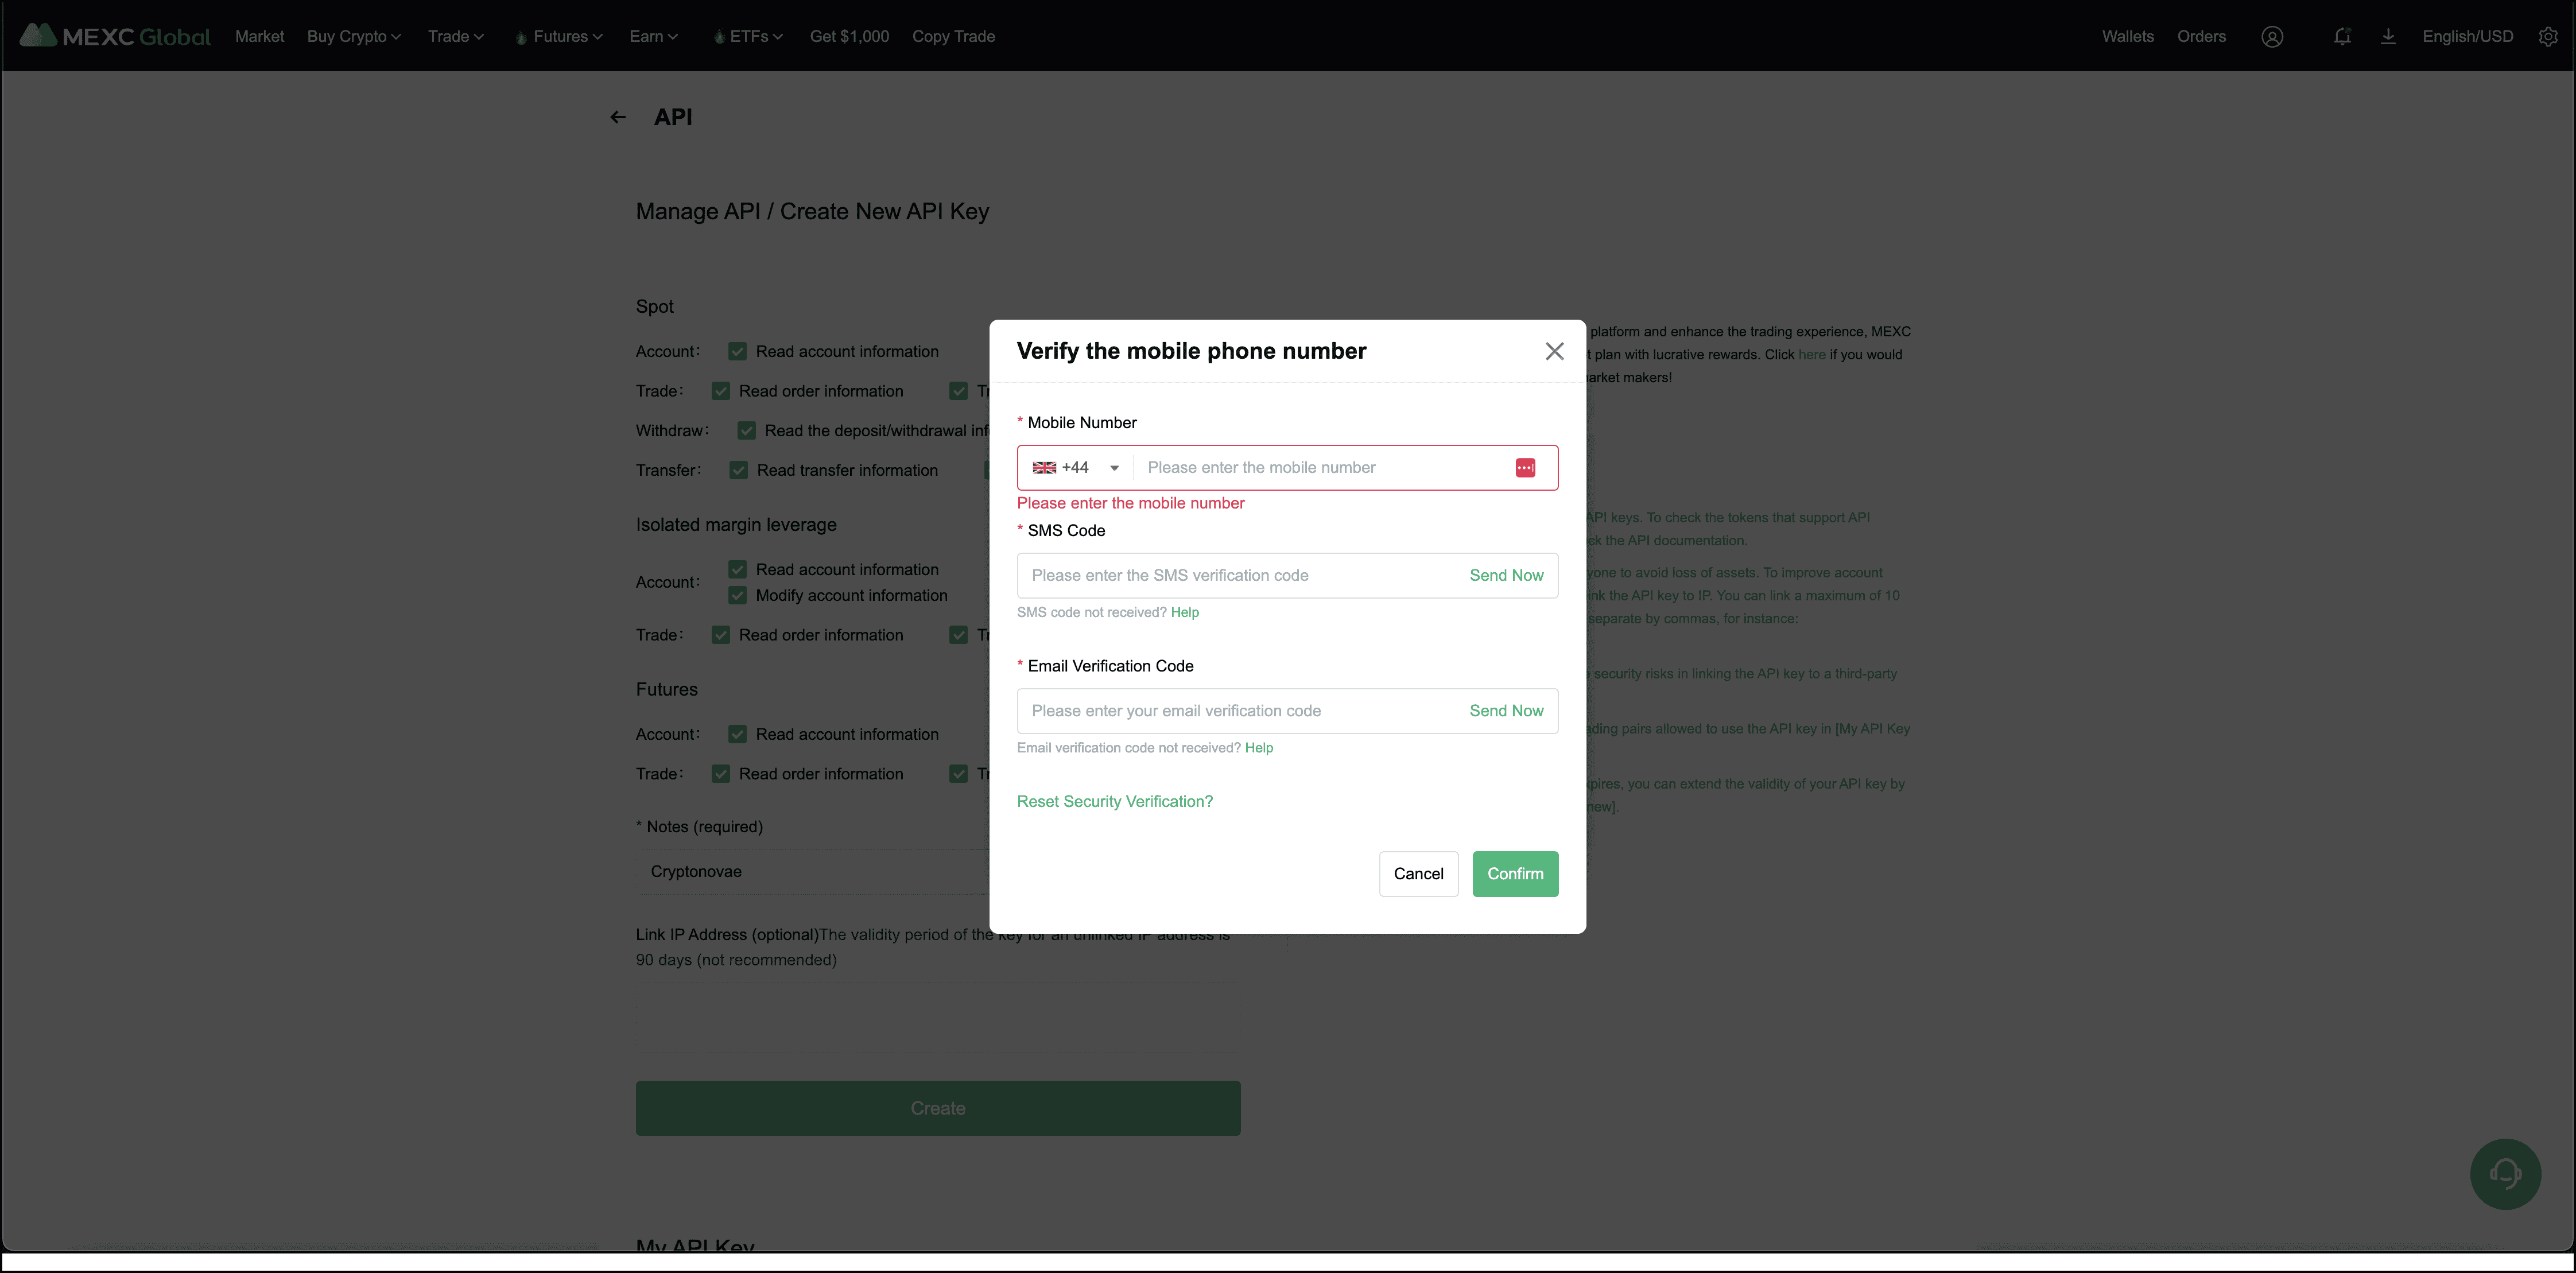Expand the Trade menu
2576x1273 pixels.
coord(456,37)
